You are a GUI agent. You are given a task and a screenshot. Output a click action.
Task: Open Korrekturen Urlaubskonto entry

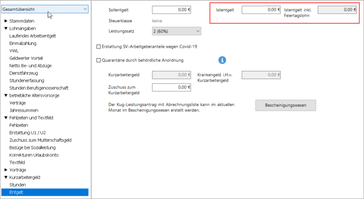pyautogui.click(x=34, y=155)
